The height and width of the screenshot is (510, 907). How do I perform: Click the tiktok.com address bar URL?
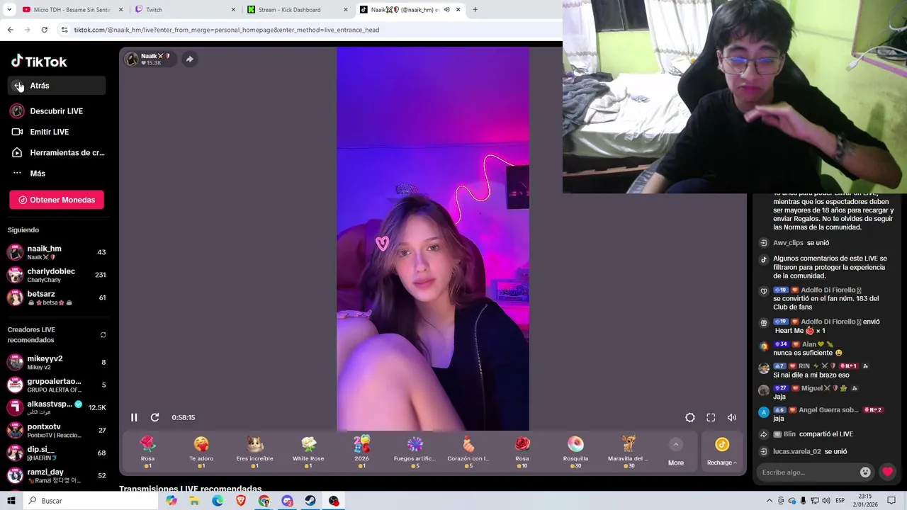click(x=227, y=30)
